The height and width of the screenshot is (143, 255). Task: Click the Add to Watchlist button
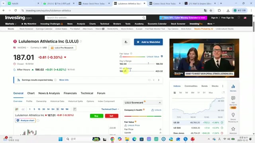pyautogui.click(x=148, y=42)
